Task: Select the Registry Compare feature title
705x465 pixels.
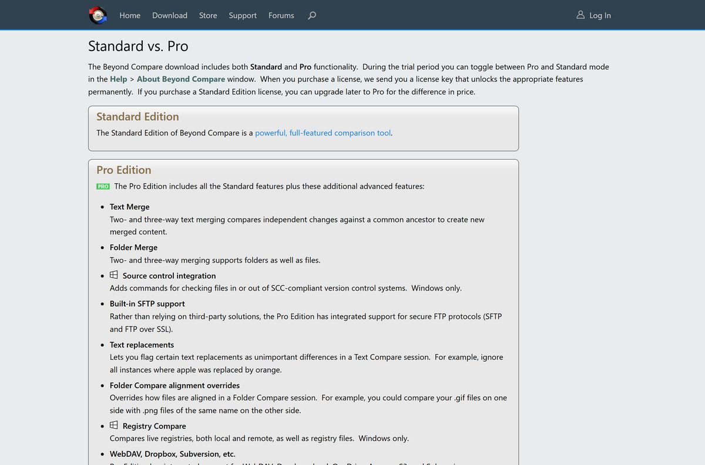Action: tap(155, 426)
